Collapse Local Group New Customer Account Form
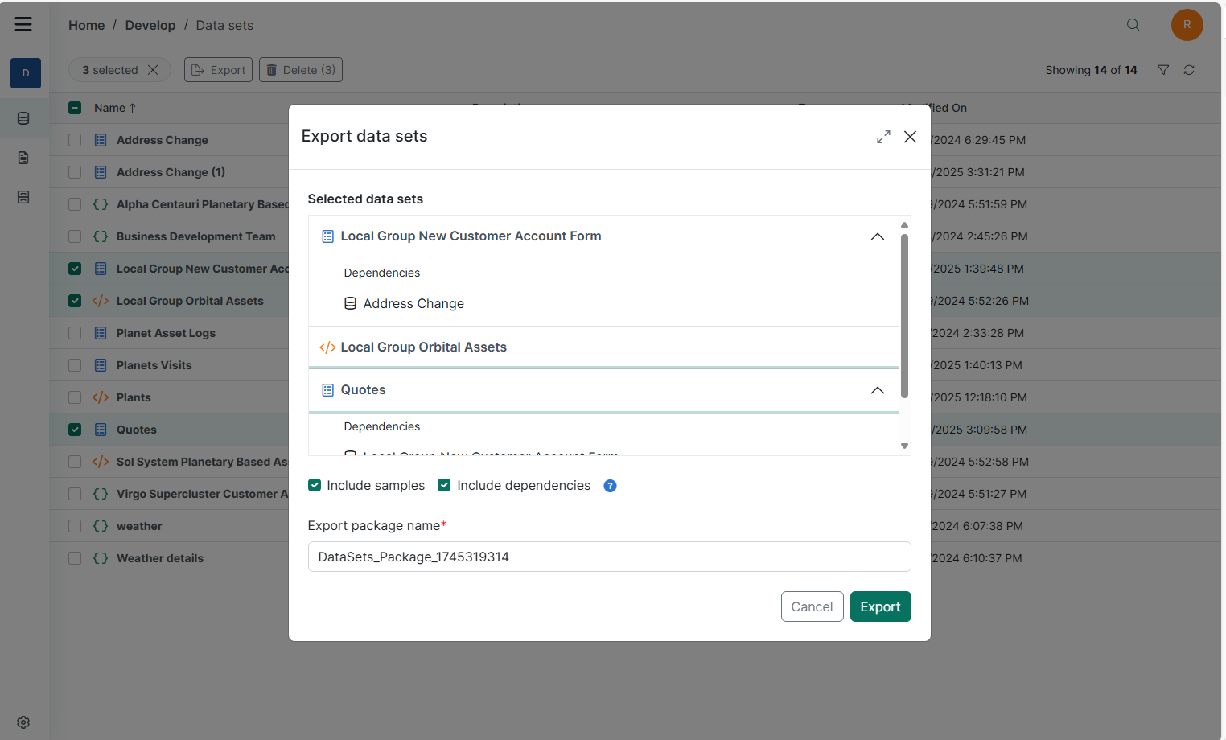This screenshot has height=740, width=1226. click(x=878, y=236)
